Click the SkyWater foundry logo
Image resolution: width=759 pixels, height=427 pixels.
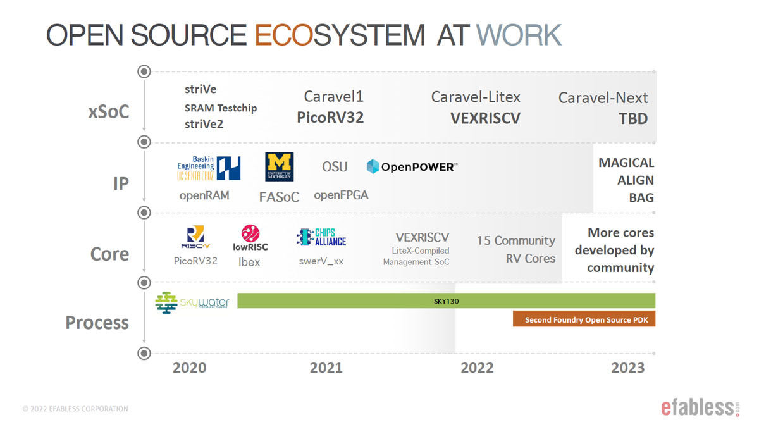[193, 303]
